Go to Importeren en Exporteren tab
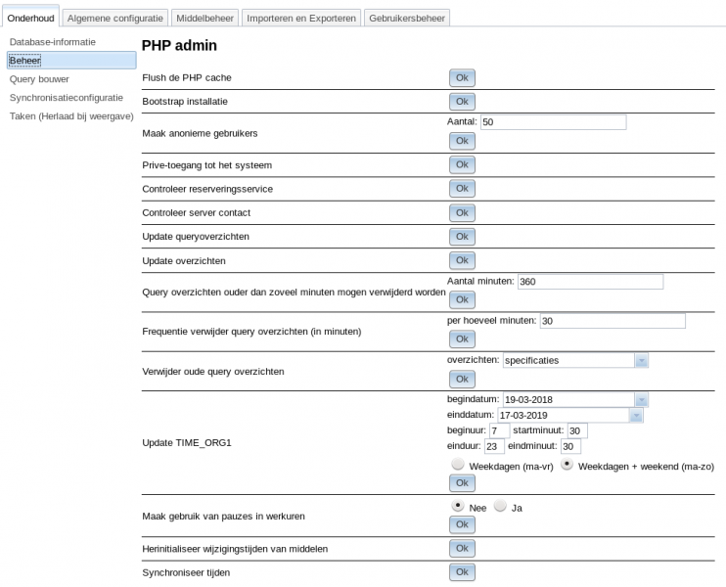 point(301,18)
